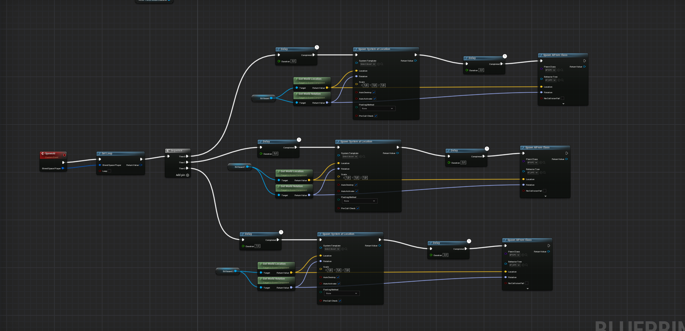Click the Then 0 execution pin on Sequence
This screenshot has height=331, width=685.
point(187,157)
